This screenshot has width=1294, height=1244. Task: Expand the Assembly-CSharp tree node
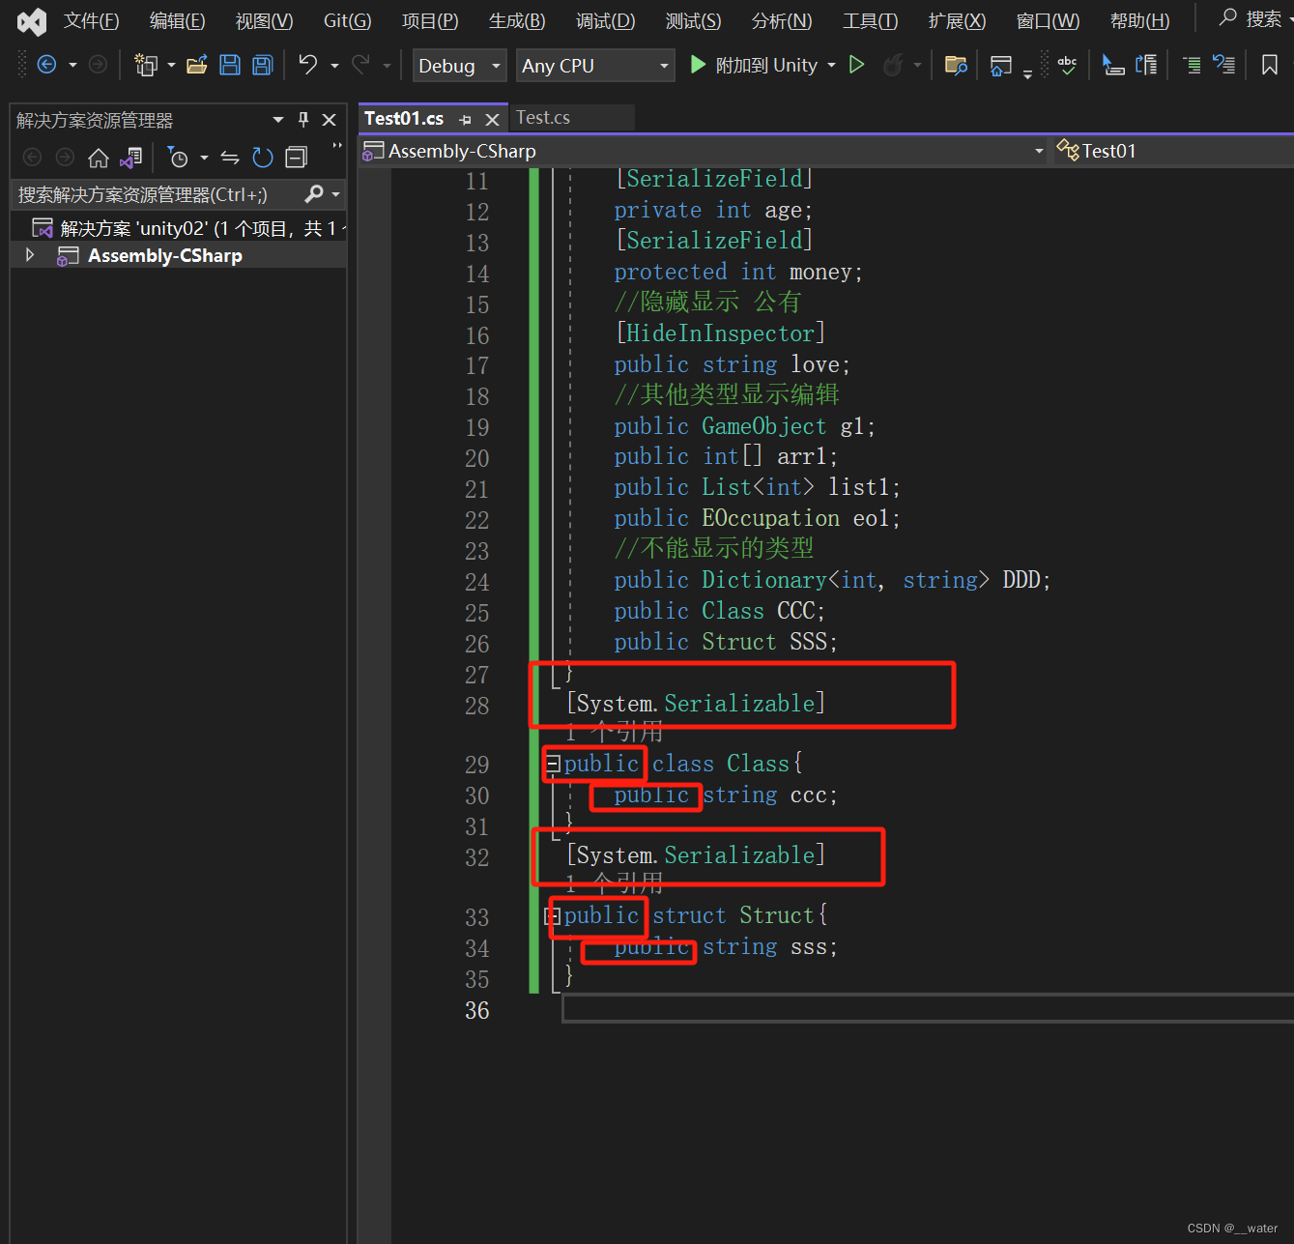coord(30,254)
